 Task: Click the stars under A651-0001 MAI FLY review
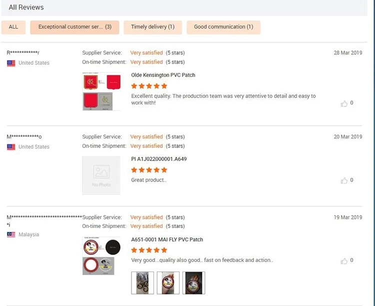point(149,250)
